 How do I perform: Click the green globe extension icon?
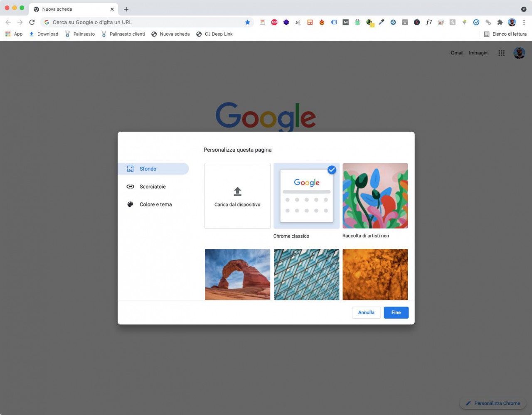click(369, 23)
